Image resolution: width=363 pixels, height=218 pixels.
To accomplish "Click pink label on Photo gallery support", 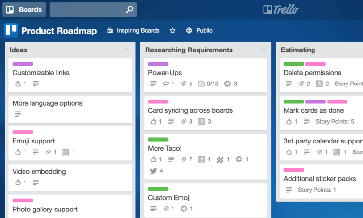I will pos(23,201).
